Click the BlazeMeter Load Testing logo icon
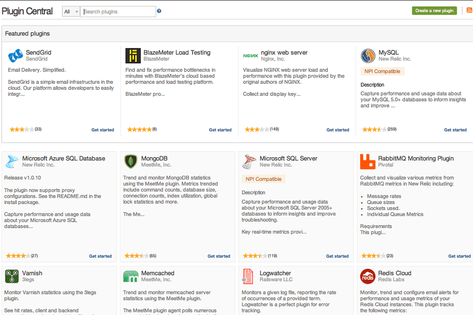Screen dimensions: 473x315 click(x=133, y=56)
